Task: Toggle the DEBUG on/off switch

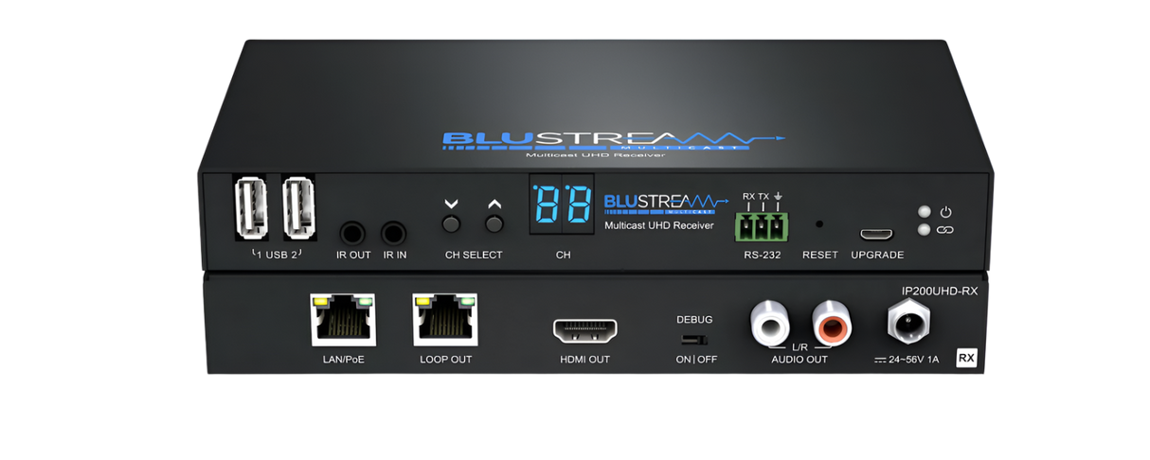Action: point(694,338)
